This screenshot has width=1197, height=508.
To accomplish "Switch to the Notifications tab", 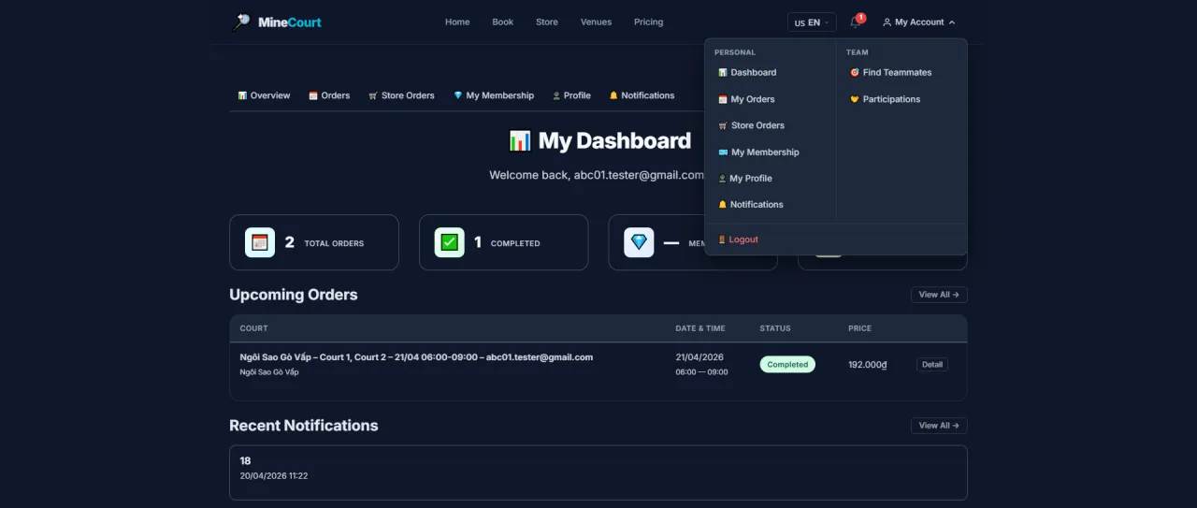I will 642,95.
